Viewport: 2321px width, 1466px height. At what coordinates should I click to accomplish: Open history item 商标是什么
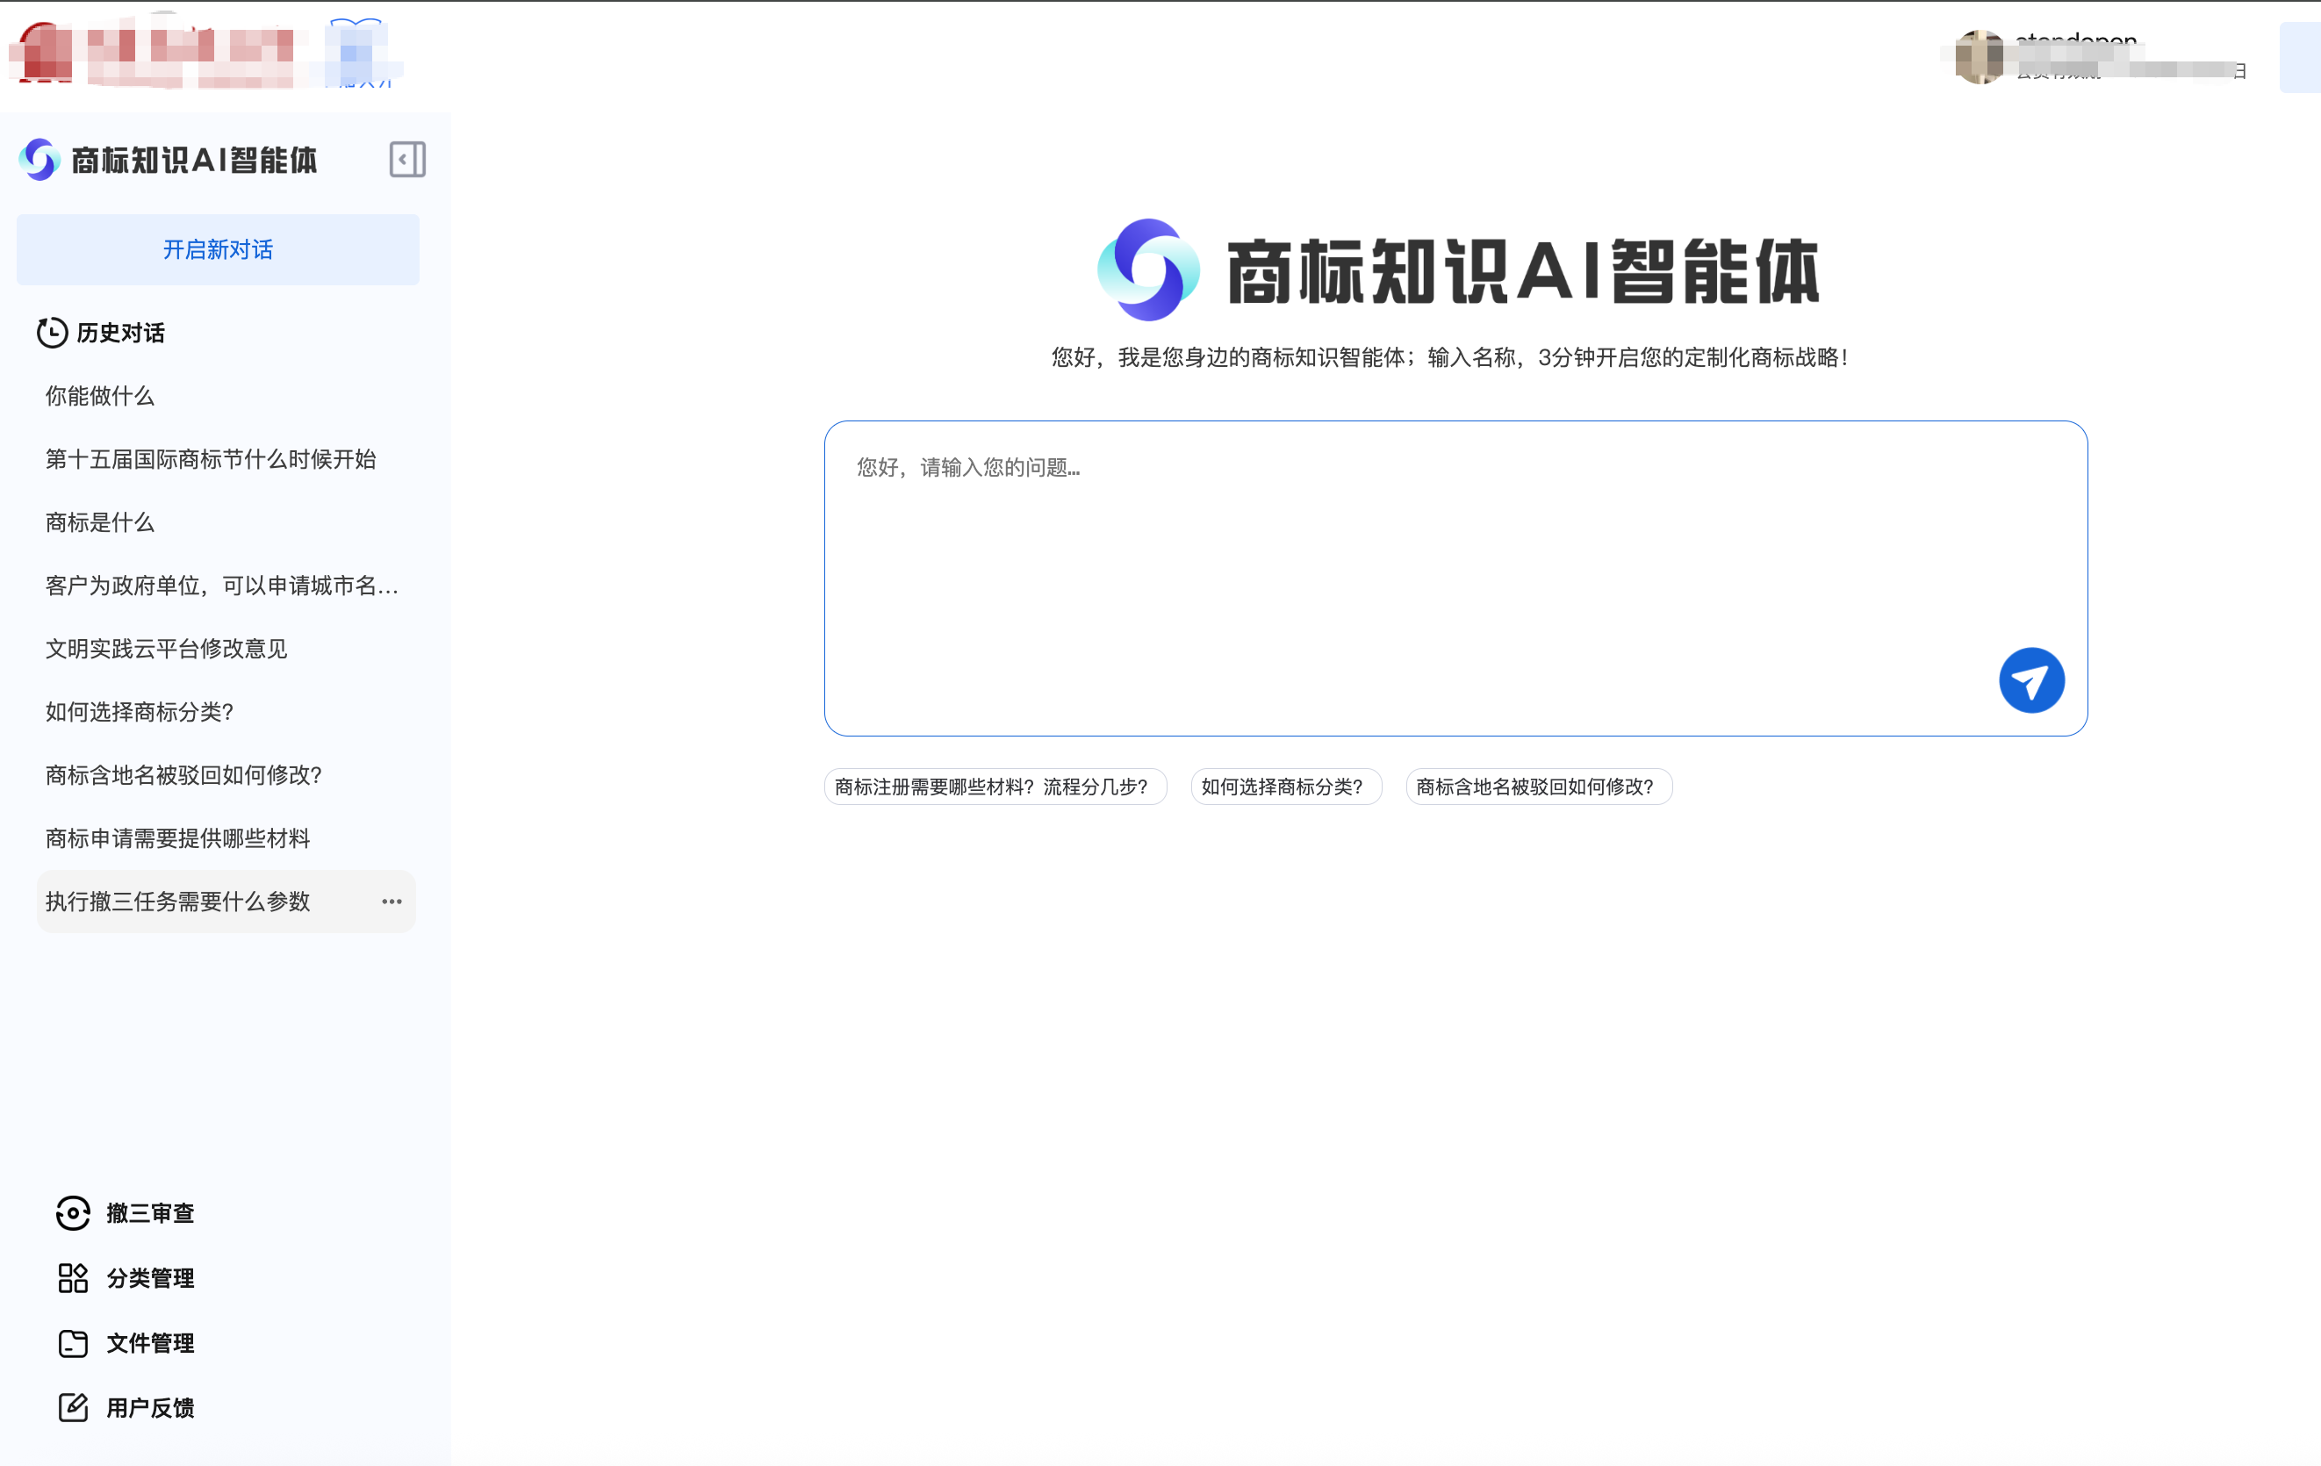[x=100, y=522]
